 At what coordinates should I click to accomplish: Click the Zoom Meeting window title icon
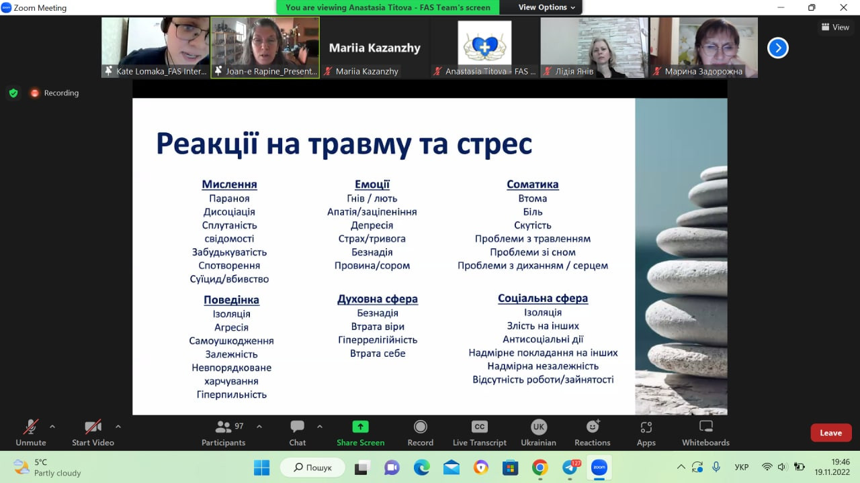point(7,7)
